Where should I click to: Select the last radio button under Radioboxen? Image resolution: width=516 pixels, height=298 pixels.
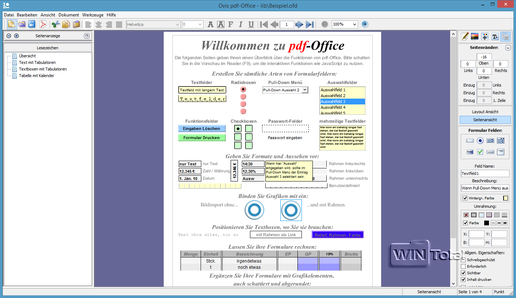(x=243, y=111)
